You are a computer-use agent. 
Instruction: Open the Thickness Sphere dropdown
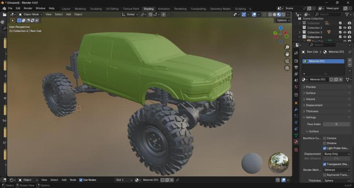point(337,180)
